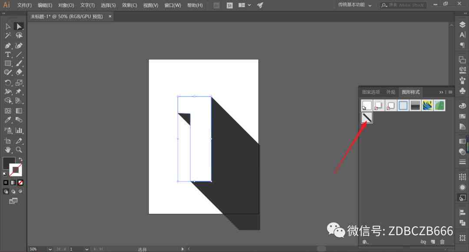Reset to default fill and stroke
Image resolution: width=469 pixels, height=252 pixels.
pyautogui.click(x=5, y=174)
